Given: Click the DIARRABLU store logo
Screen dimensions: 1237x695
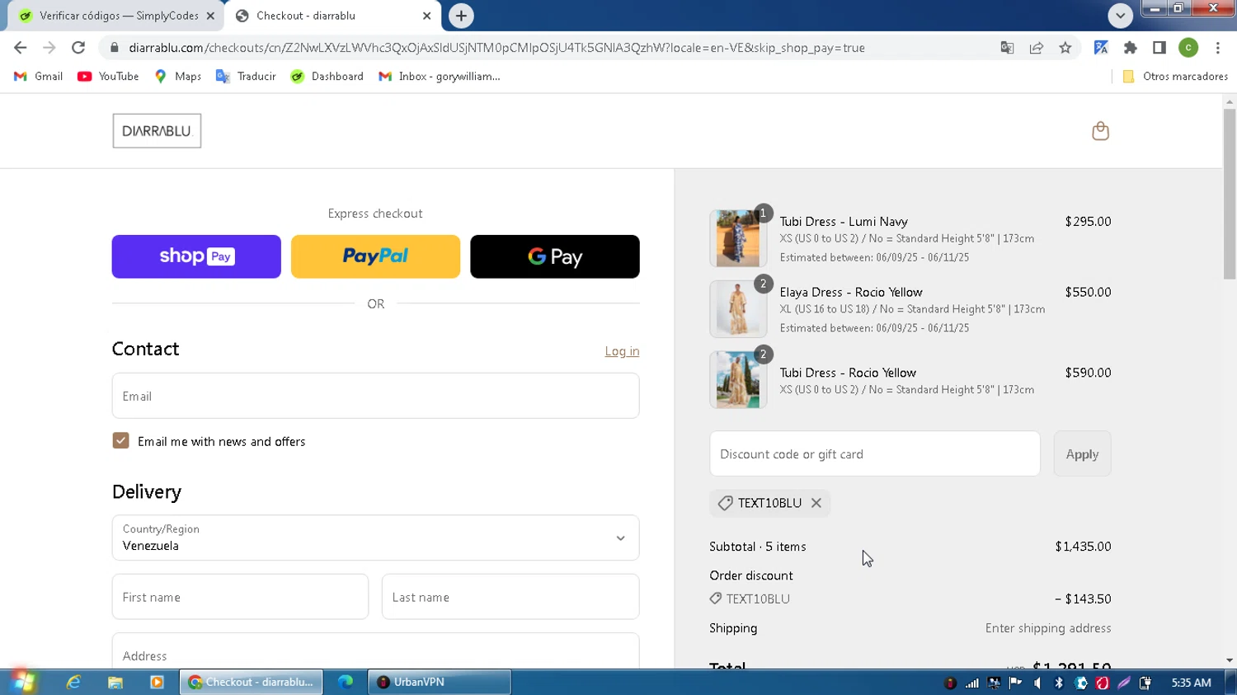Looking at the screenshot, I should [157, 131].
